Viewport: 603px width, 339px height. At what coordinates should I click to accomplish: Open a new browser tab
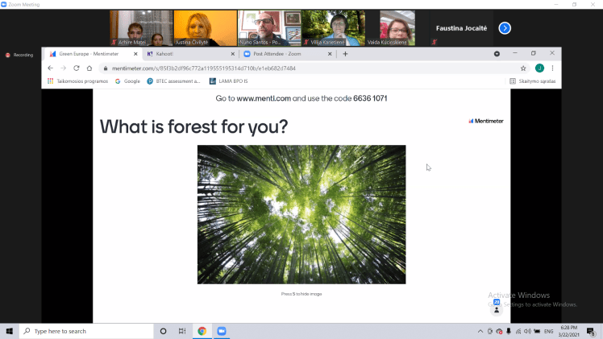[345, 54]
